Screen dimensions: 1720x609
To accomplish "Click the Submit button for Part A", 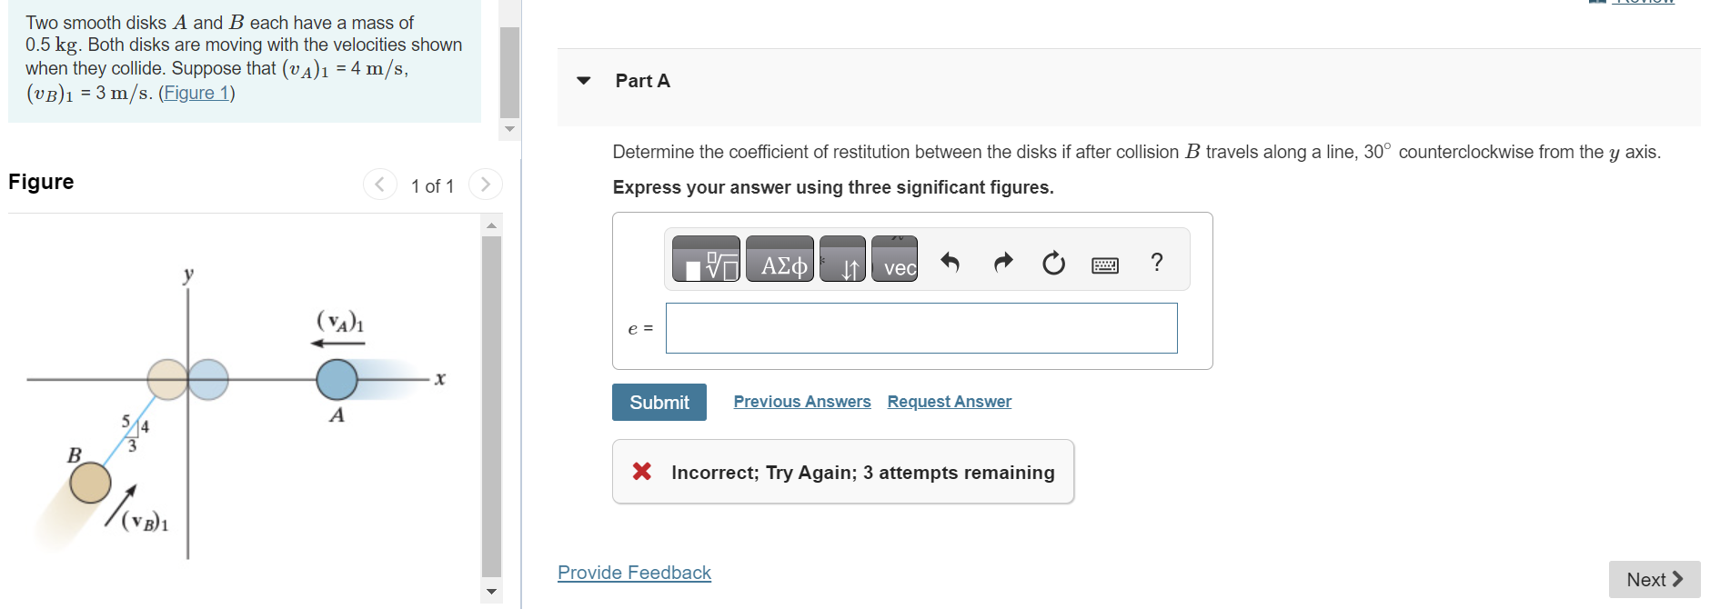I will tap(659, 402).
